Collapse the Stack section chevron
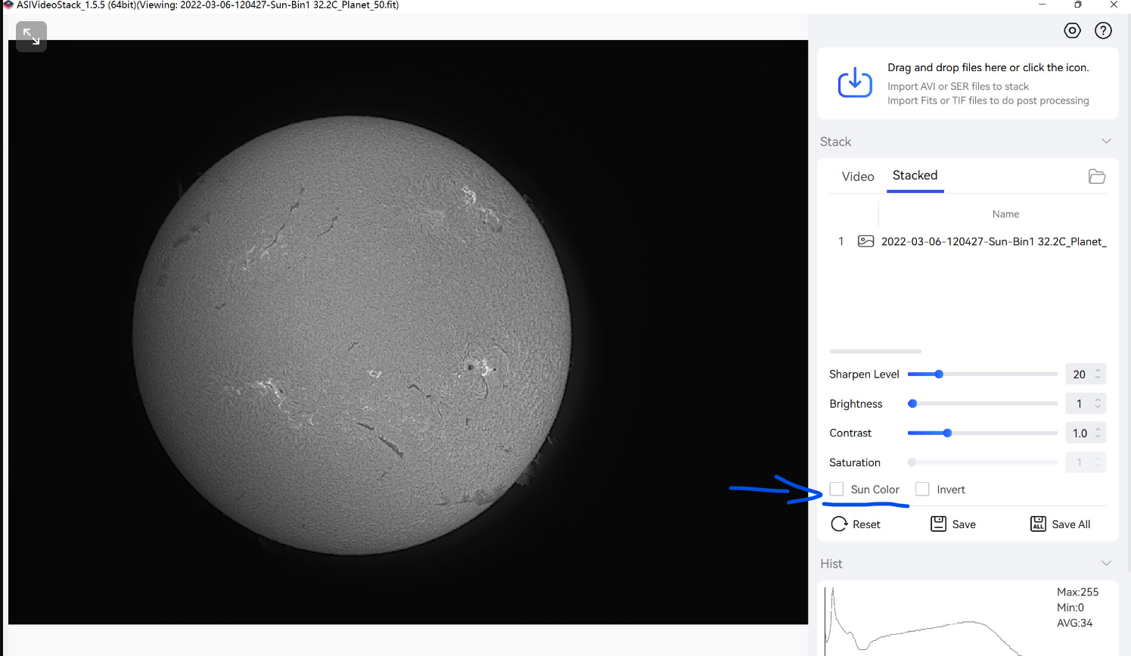This screenshot has height=656, width=1131. point(1106,141)
